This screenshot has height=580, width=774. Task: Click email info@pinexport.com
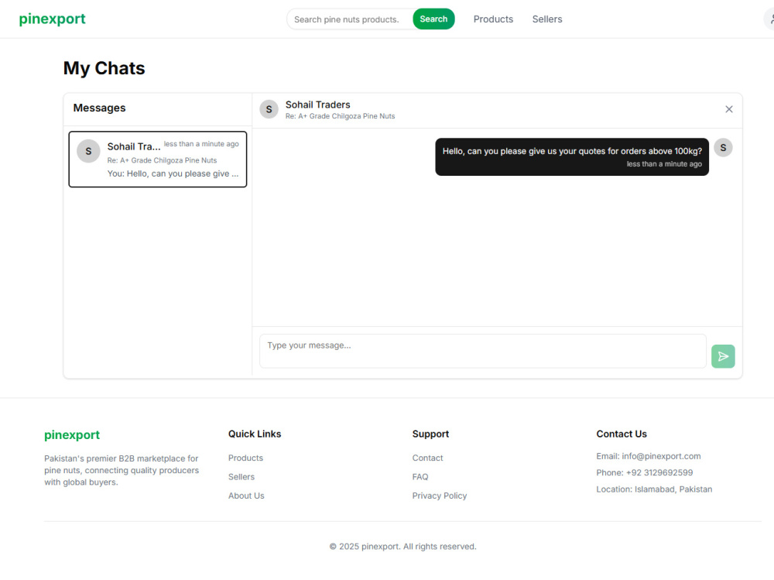[x=661, y=456]
